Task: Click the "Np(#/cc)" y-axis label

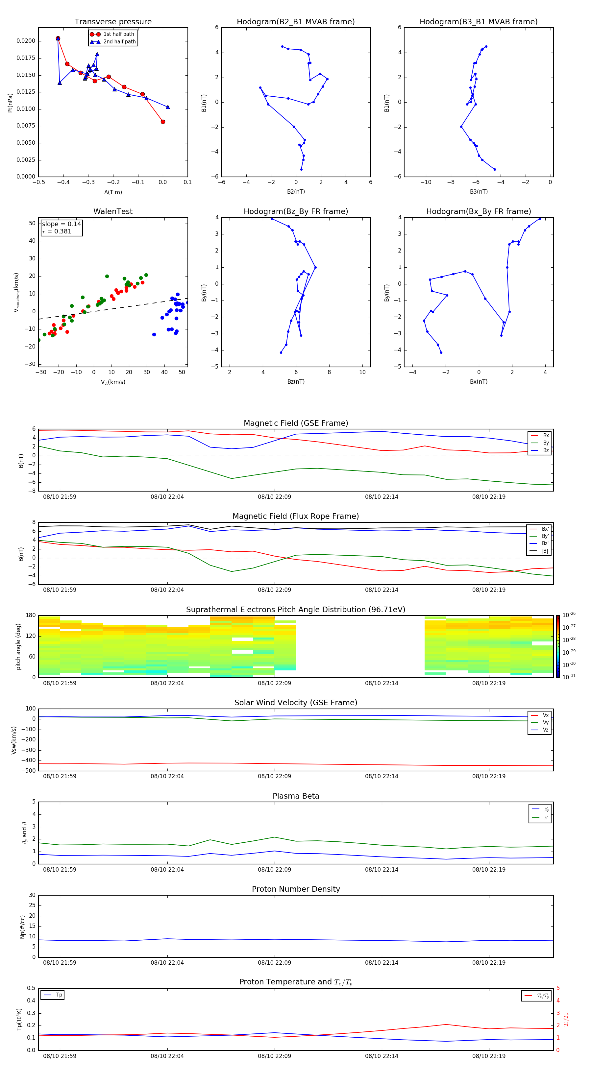Action: point(22,927)
